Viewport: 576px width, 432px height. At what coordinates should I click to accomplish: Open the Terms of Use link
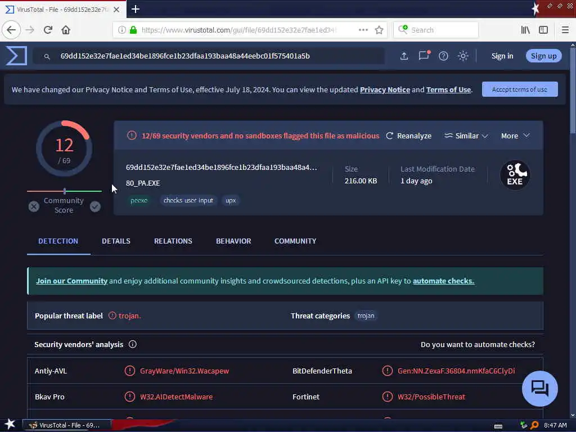pyautogui.click(x=448, y=89)
